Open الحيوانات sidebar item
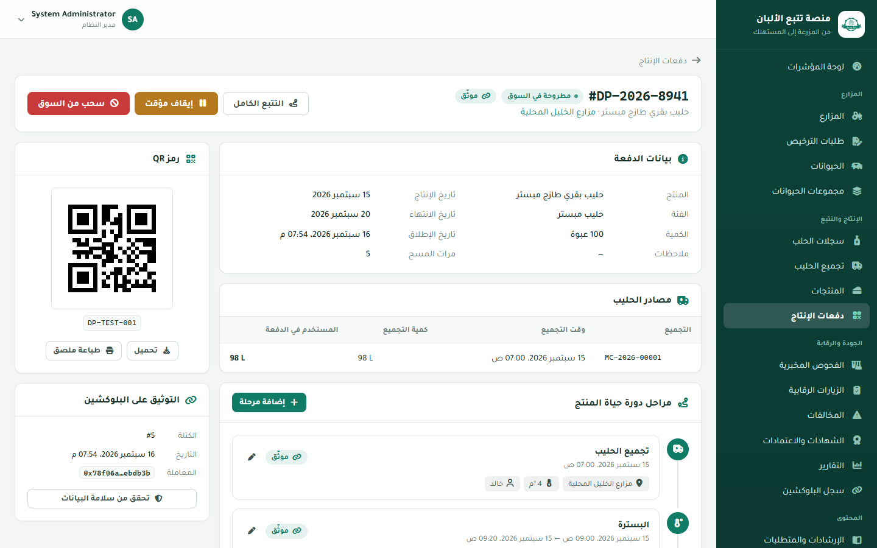This screenshot has height=548, width=877. (x=796, y=166)
